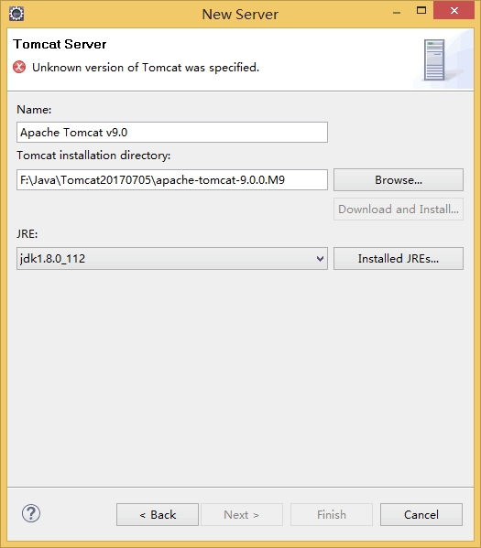Click the Finish button
Screen dimensions: 481x548
click(x=331, y=514)
